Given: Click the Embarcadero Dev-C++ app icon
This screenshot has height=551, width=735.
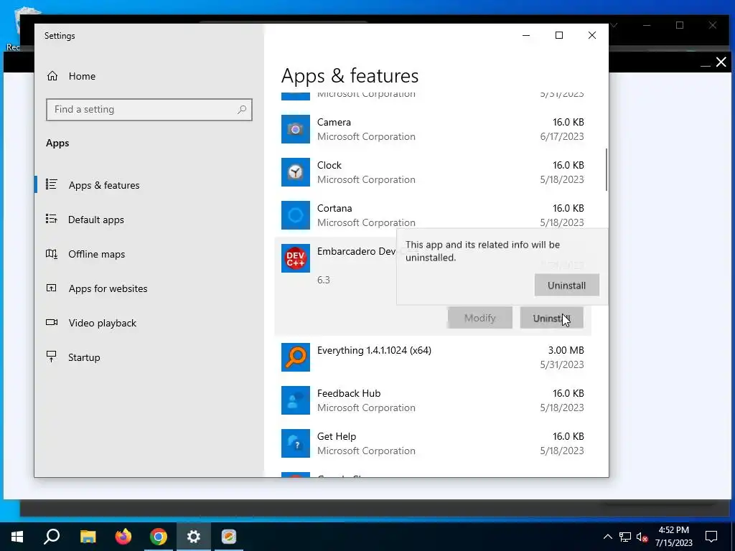Looking at the screenshot, I should [295, 258].
